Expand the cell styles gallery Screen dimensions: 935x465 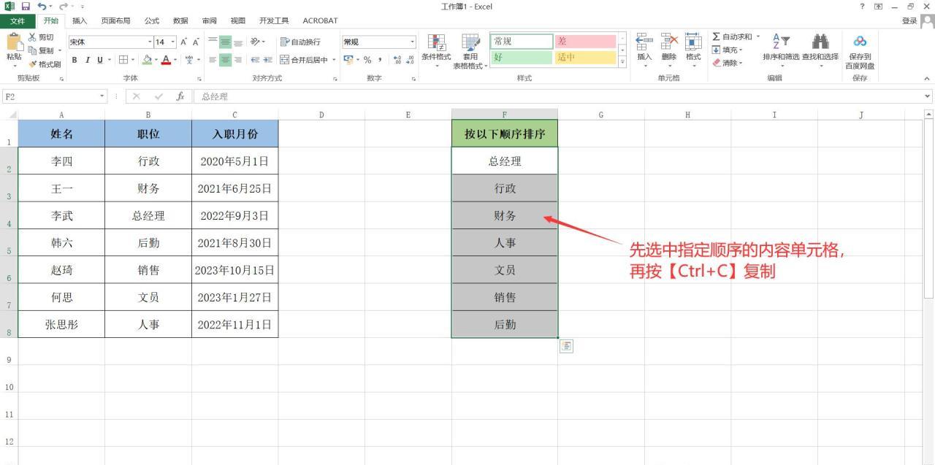coord(623,63)
